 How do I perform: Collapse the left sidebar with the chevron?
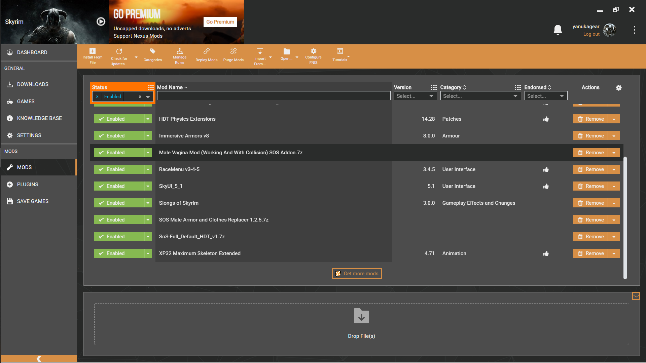click(39, 359)
